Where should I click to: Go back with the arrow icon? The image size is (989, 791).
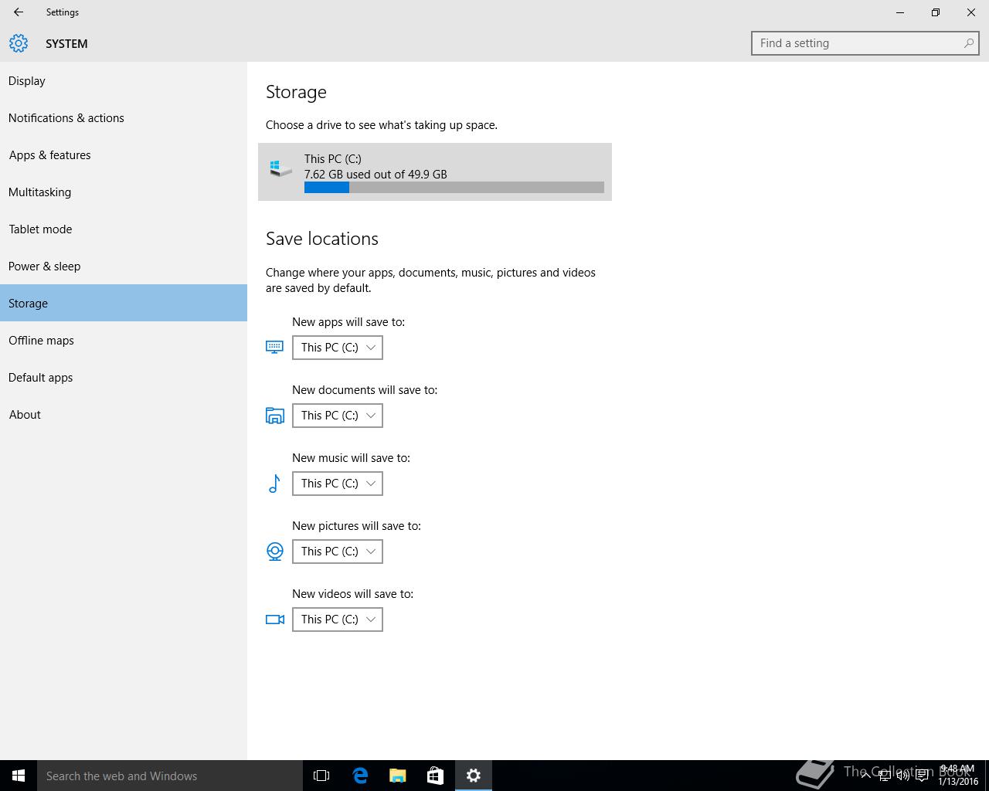19,12
